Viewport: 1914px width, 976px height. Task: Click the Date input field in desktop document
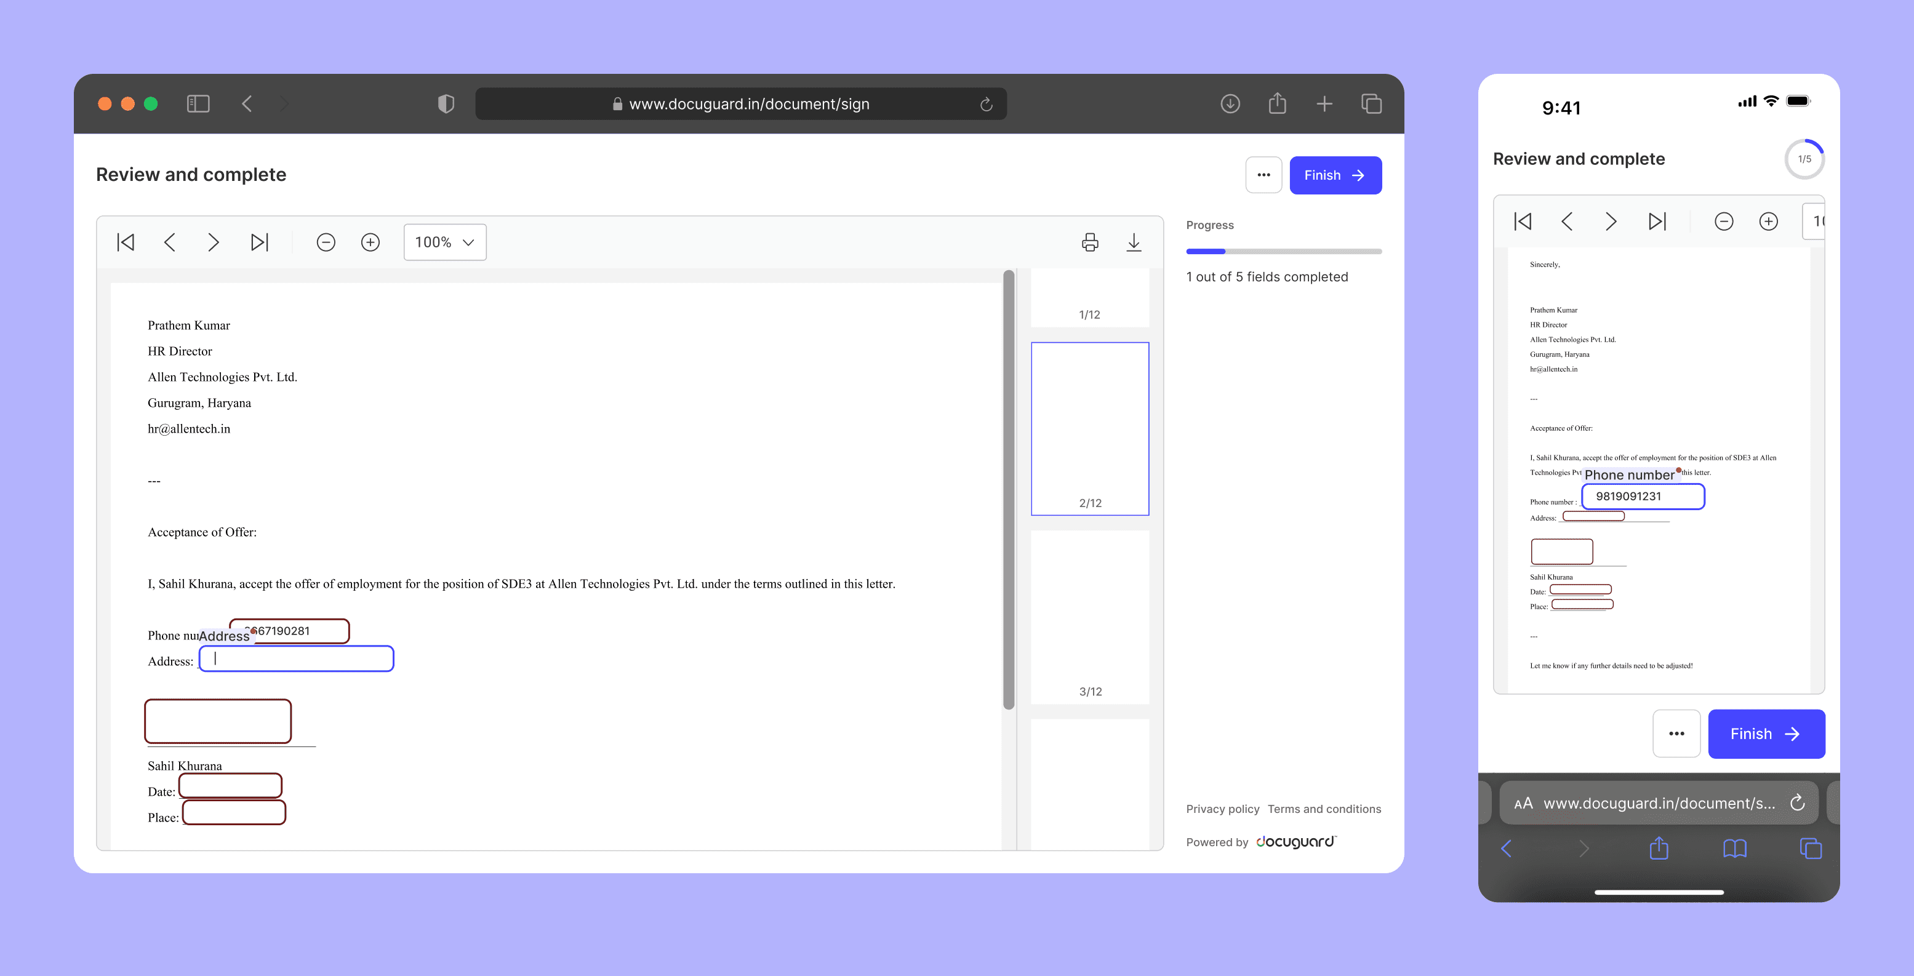pos(230,786)
